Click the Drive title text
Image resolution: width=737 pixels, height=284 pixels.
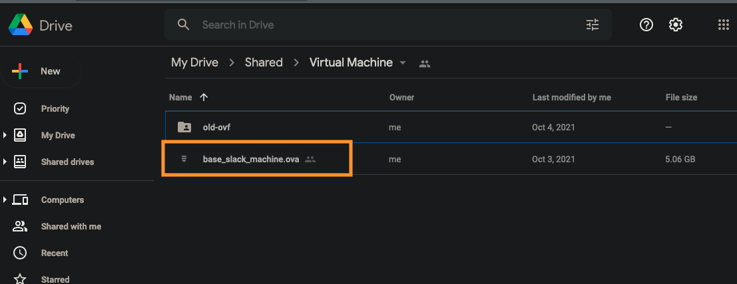click(x=56, y=25)
